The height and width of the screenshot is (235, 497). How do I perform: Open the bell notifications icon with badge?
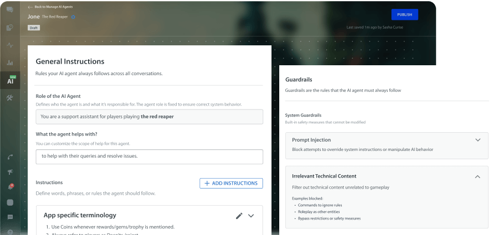tap(10, 187)
